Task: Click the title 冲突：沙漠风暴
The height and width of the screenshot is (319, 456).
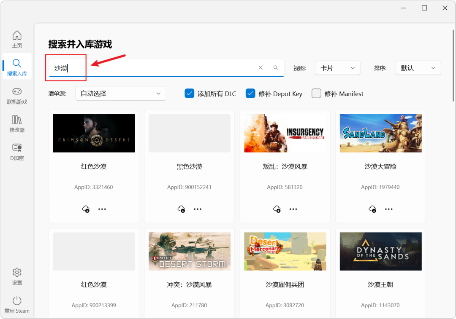Action: pyautogui.click(x=189, y=285)
